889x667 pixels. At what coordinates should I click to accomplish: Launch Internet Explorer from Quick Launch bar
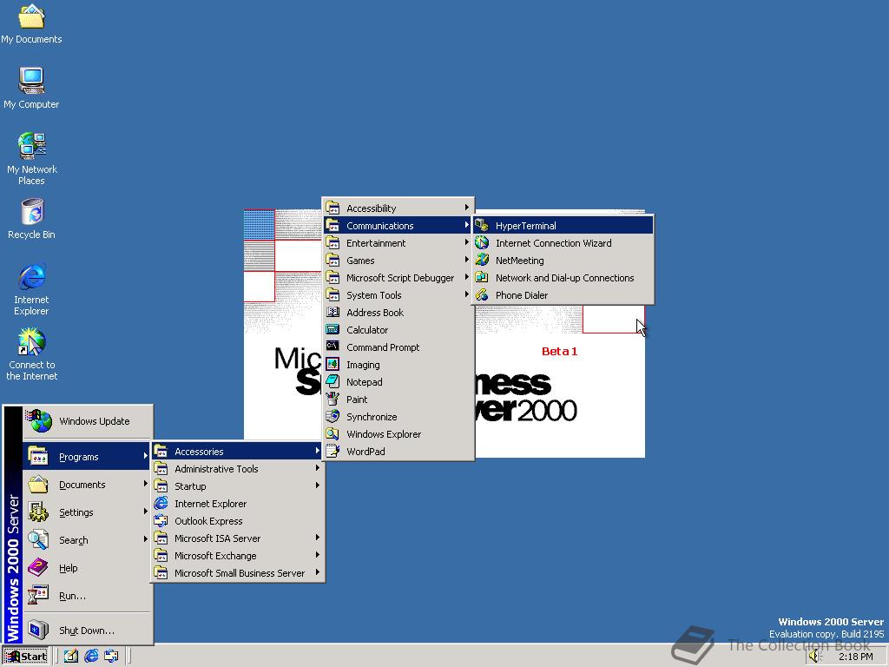(91, 657)
